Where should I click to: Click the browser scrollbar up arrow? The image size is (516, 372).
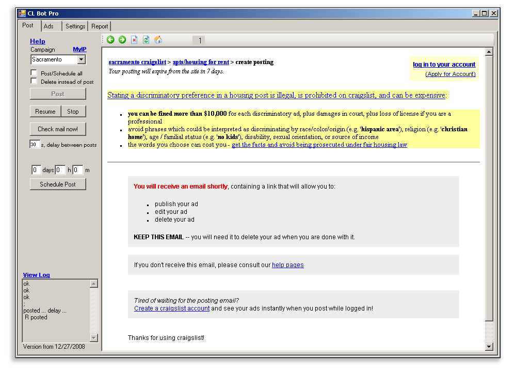489,52
